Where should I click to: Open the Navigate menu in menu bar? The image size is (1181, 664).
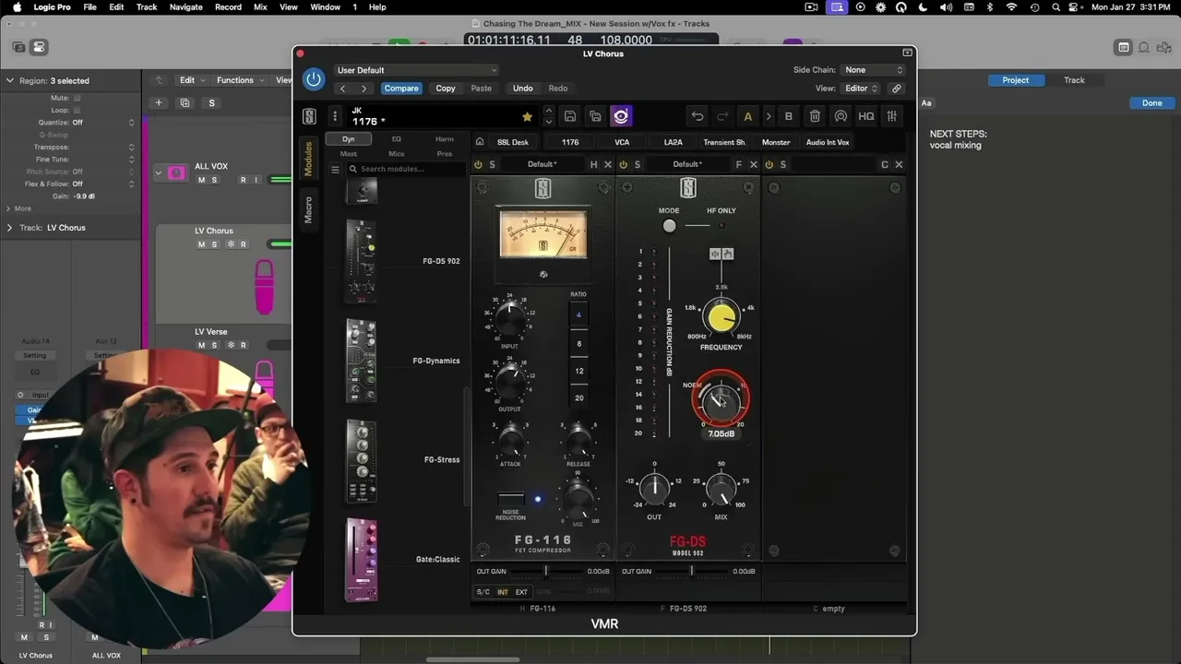[x=185, y=7]
